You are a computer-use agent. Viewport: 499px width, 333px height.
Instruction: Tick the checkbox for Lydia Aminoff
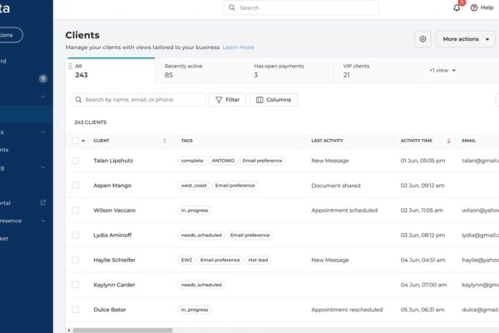pyautogui.click(x=76, y=236)
